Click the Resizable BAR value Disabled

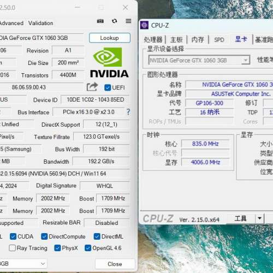tap(106, 223)
